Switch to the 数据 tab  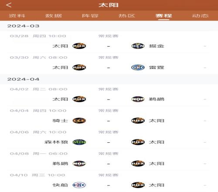tap(54, 16)
